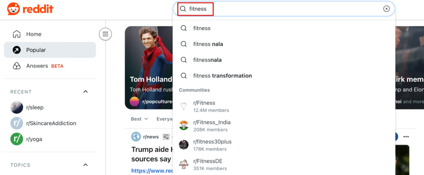Go to Home in sidebar
The width and height of the screenshot is (424, 175).
[34, 34]
